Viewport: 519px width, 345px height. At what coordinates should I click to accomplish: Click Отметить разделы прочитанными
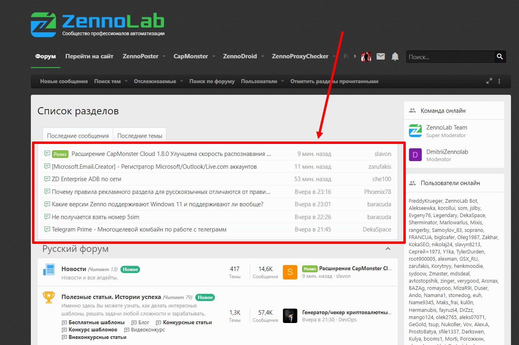pyautogui.click(x=335, y=81)
